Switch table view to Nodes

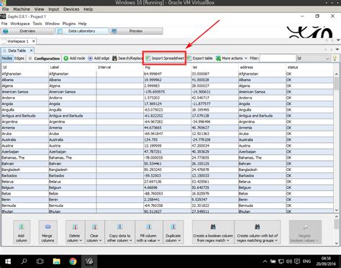point(7,58)
